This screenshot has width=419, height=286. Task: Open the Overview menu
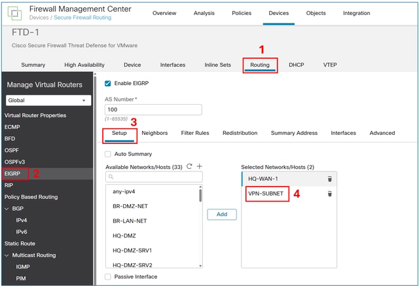[164, 13]
